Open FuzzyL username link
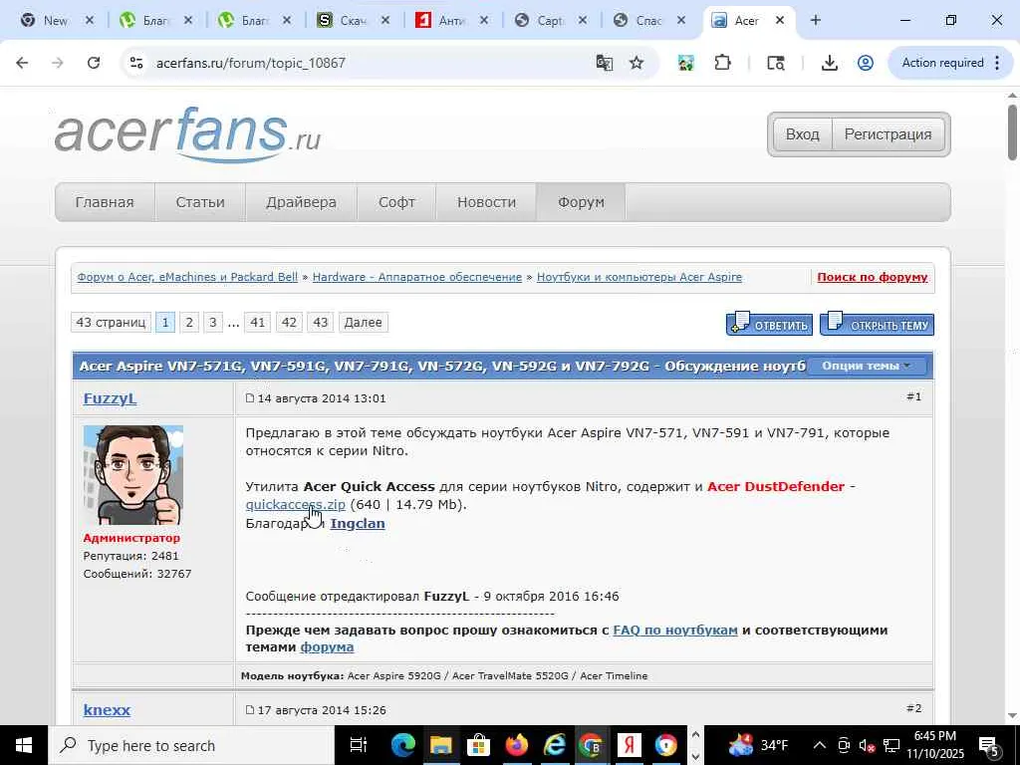The width and height of the screenshot is (1020, 765). [x=110, y=398]
